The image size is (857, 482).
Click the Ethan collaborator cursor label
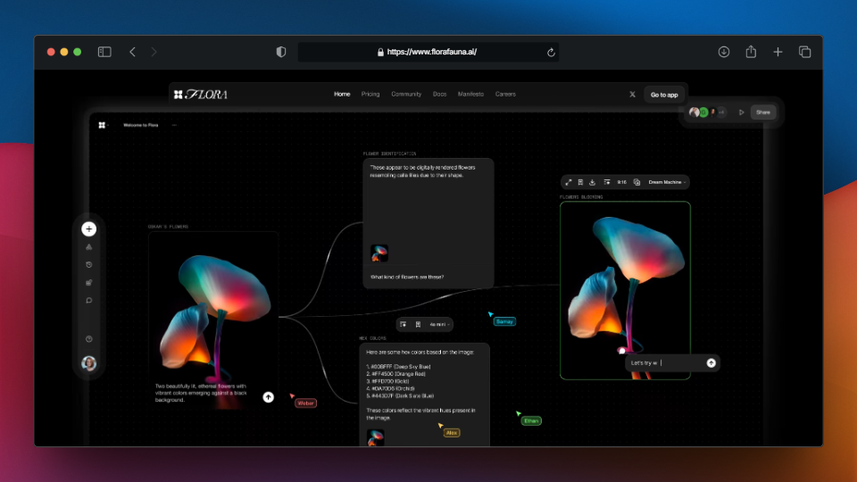click(531, 420)
